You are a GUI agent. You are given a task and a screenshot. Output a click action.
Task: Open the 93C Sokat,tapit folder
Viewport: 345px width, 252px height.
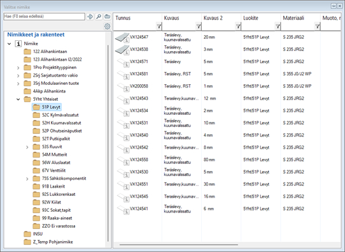point(52,211)
